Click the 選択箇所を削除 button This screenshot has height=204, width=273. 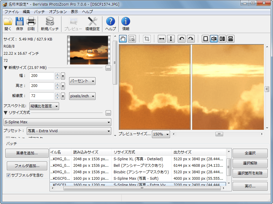click(250, 173)
